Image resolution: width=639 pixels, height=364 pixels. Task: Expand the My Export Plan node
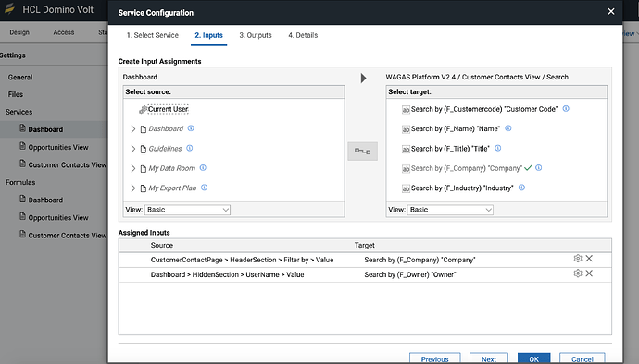tap(132, 188)
